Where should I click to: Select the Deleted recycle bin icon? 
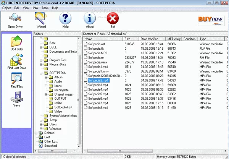click(x=41, y=133)
